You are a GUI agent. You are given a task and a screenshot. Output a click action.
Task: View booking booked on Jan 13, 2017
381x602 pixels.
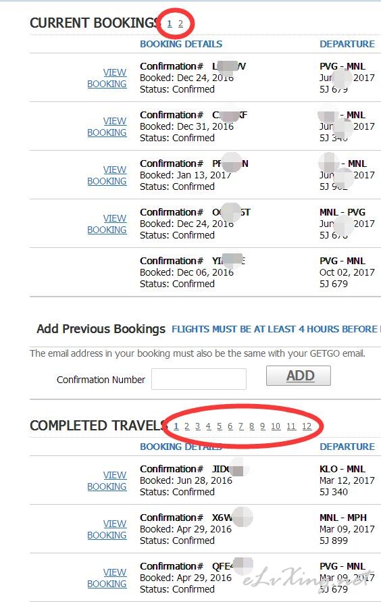point(107,176)
